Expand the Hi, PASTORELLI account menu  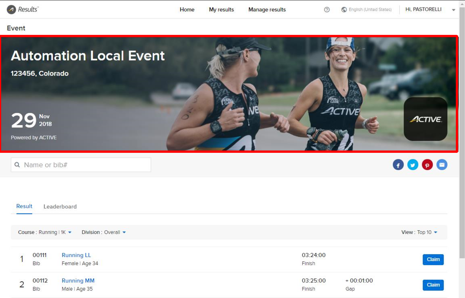430,10
